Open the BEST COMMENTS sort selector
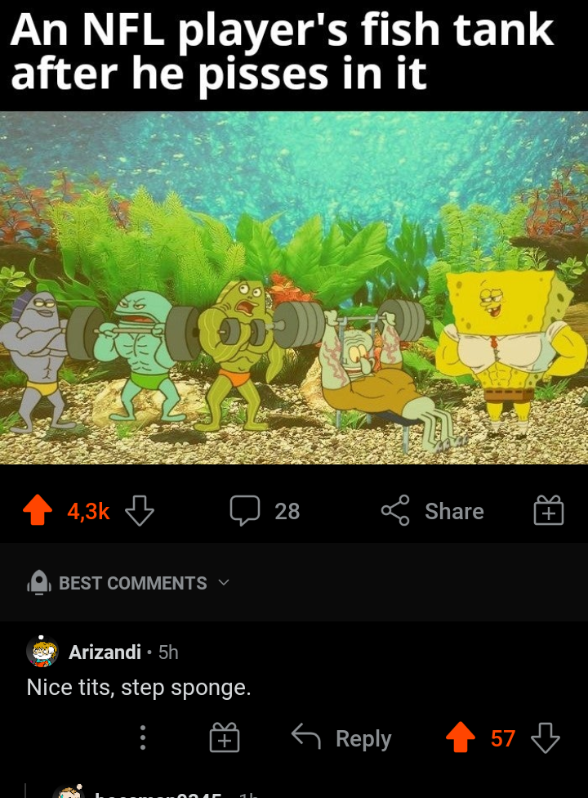 point(128,583)
